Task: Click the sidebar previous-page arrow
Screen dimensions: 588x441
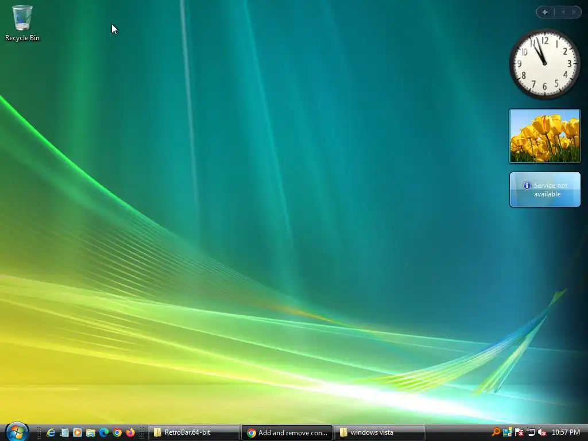Action: point(563,12)
